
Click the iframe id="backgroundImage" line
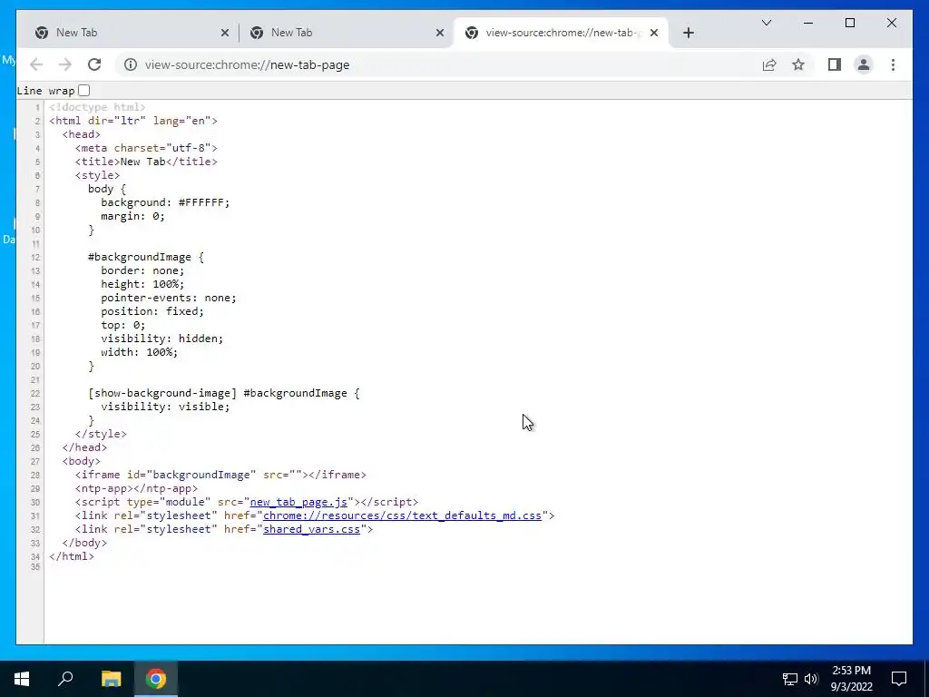click(x=220, y=476)
